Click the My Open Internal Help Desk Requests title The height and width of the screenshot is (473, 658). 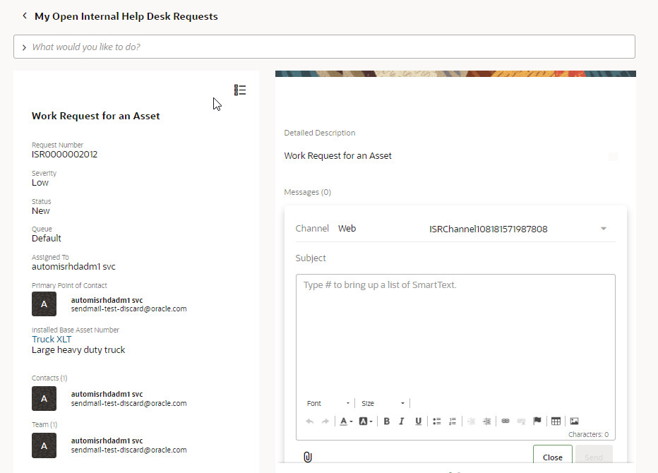coord(126,16)
